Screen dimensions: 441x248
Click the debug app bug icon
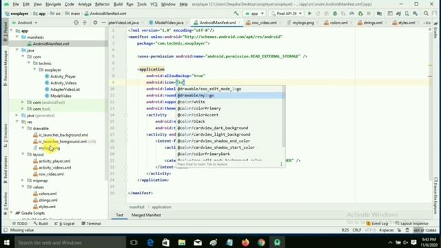click(x=335, y=13)
